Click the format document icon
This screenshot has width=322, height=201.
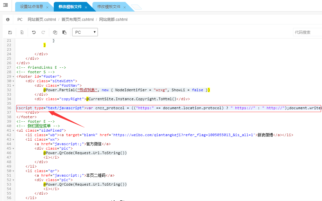tap(22, 32)
